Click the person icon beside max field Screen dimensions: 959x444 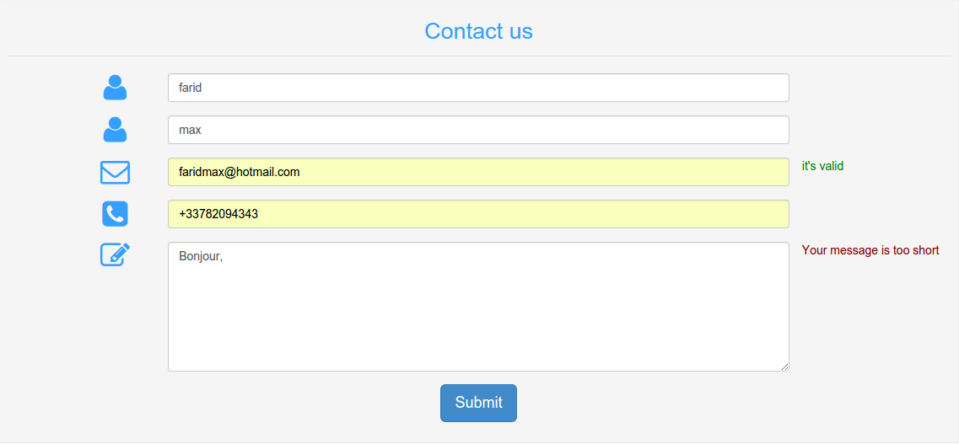pos(115,130)
